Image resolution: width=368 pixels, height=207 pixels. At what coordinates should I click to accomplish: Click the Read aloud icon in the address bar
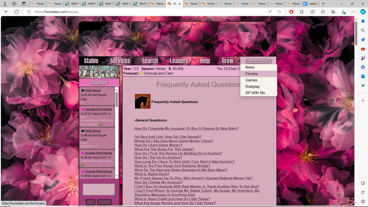(270, 12)
